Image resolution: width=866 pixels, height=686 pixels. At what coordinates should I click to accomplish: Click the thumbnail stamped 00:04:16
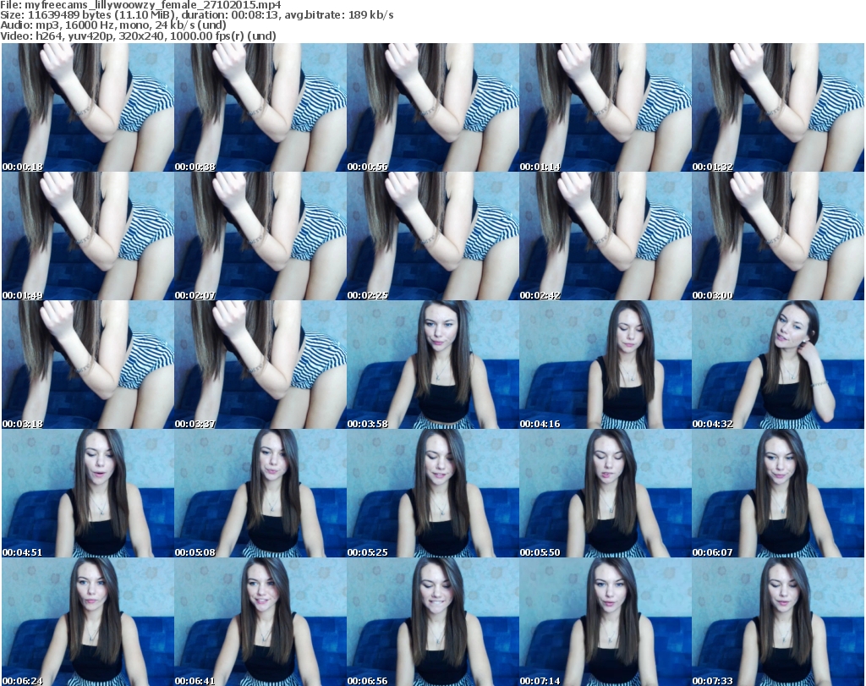(606, 365)
